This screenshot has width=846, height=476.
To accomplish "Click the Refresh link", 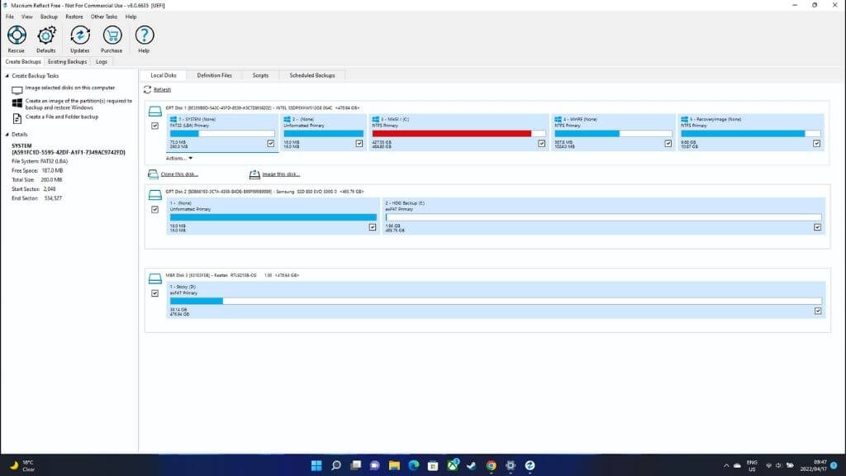I will coord(163,89).
